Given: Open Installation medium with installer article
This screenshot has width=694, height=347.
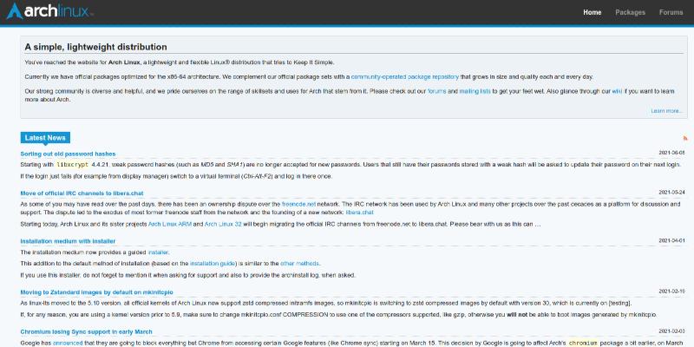Looking at the screenshot, I should (x=68, y=240).
